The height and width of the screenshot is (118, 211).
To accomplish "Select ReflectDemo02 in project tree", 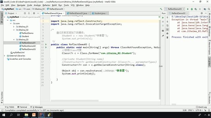I will pyautogui.click(x=29, y=46).
